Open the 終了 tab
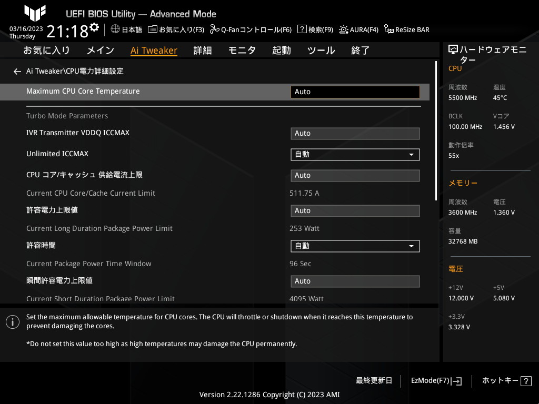This screenshot has width=539, height=404. click(x=360, y=50)
